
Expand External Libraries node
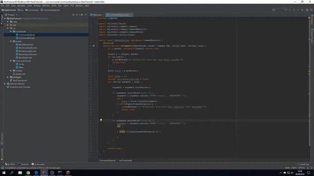click(x=5, y=84)
